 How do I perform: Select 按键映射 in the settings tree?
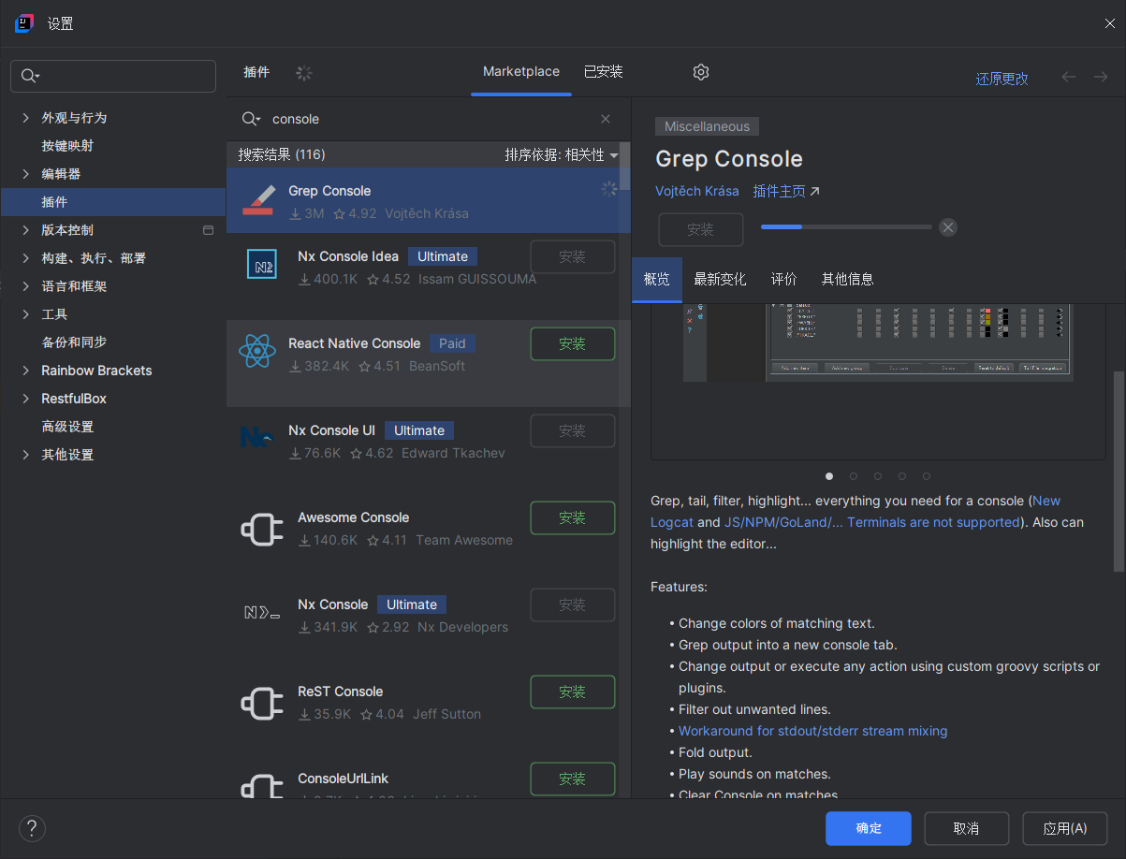(67, 146)
